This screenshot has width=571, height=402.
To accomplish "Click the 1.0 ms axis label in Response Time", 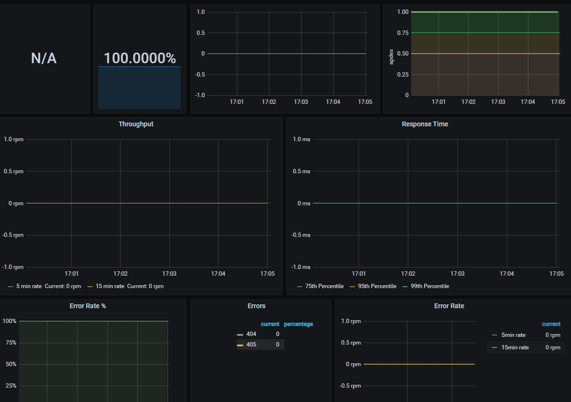I will click(302, 139).
